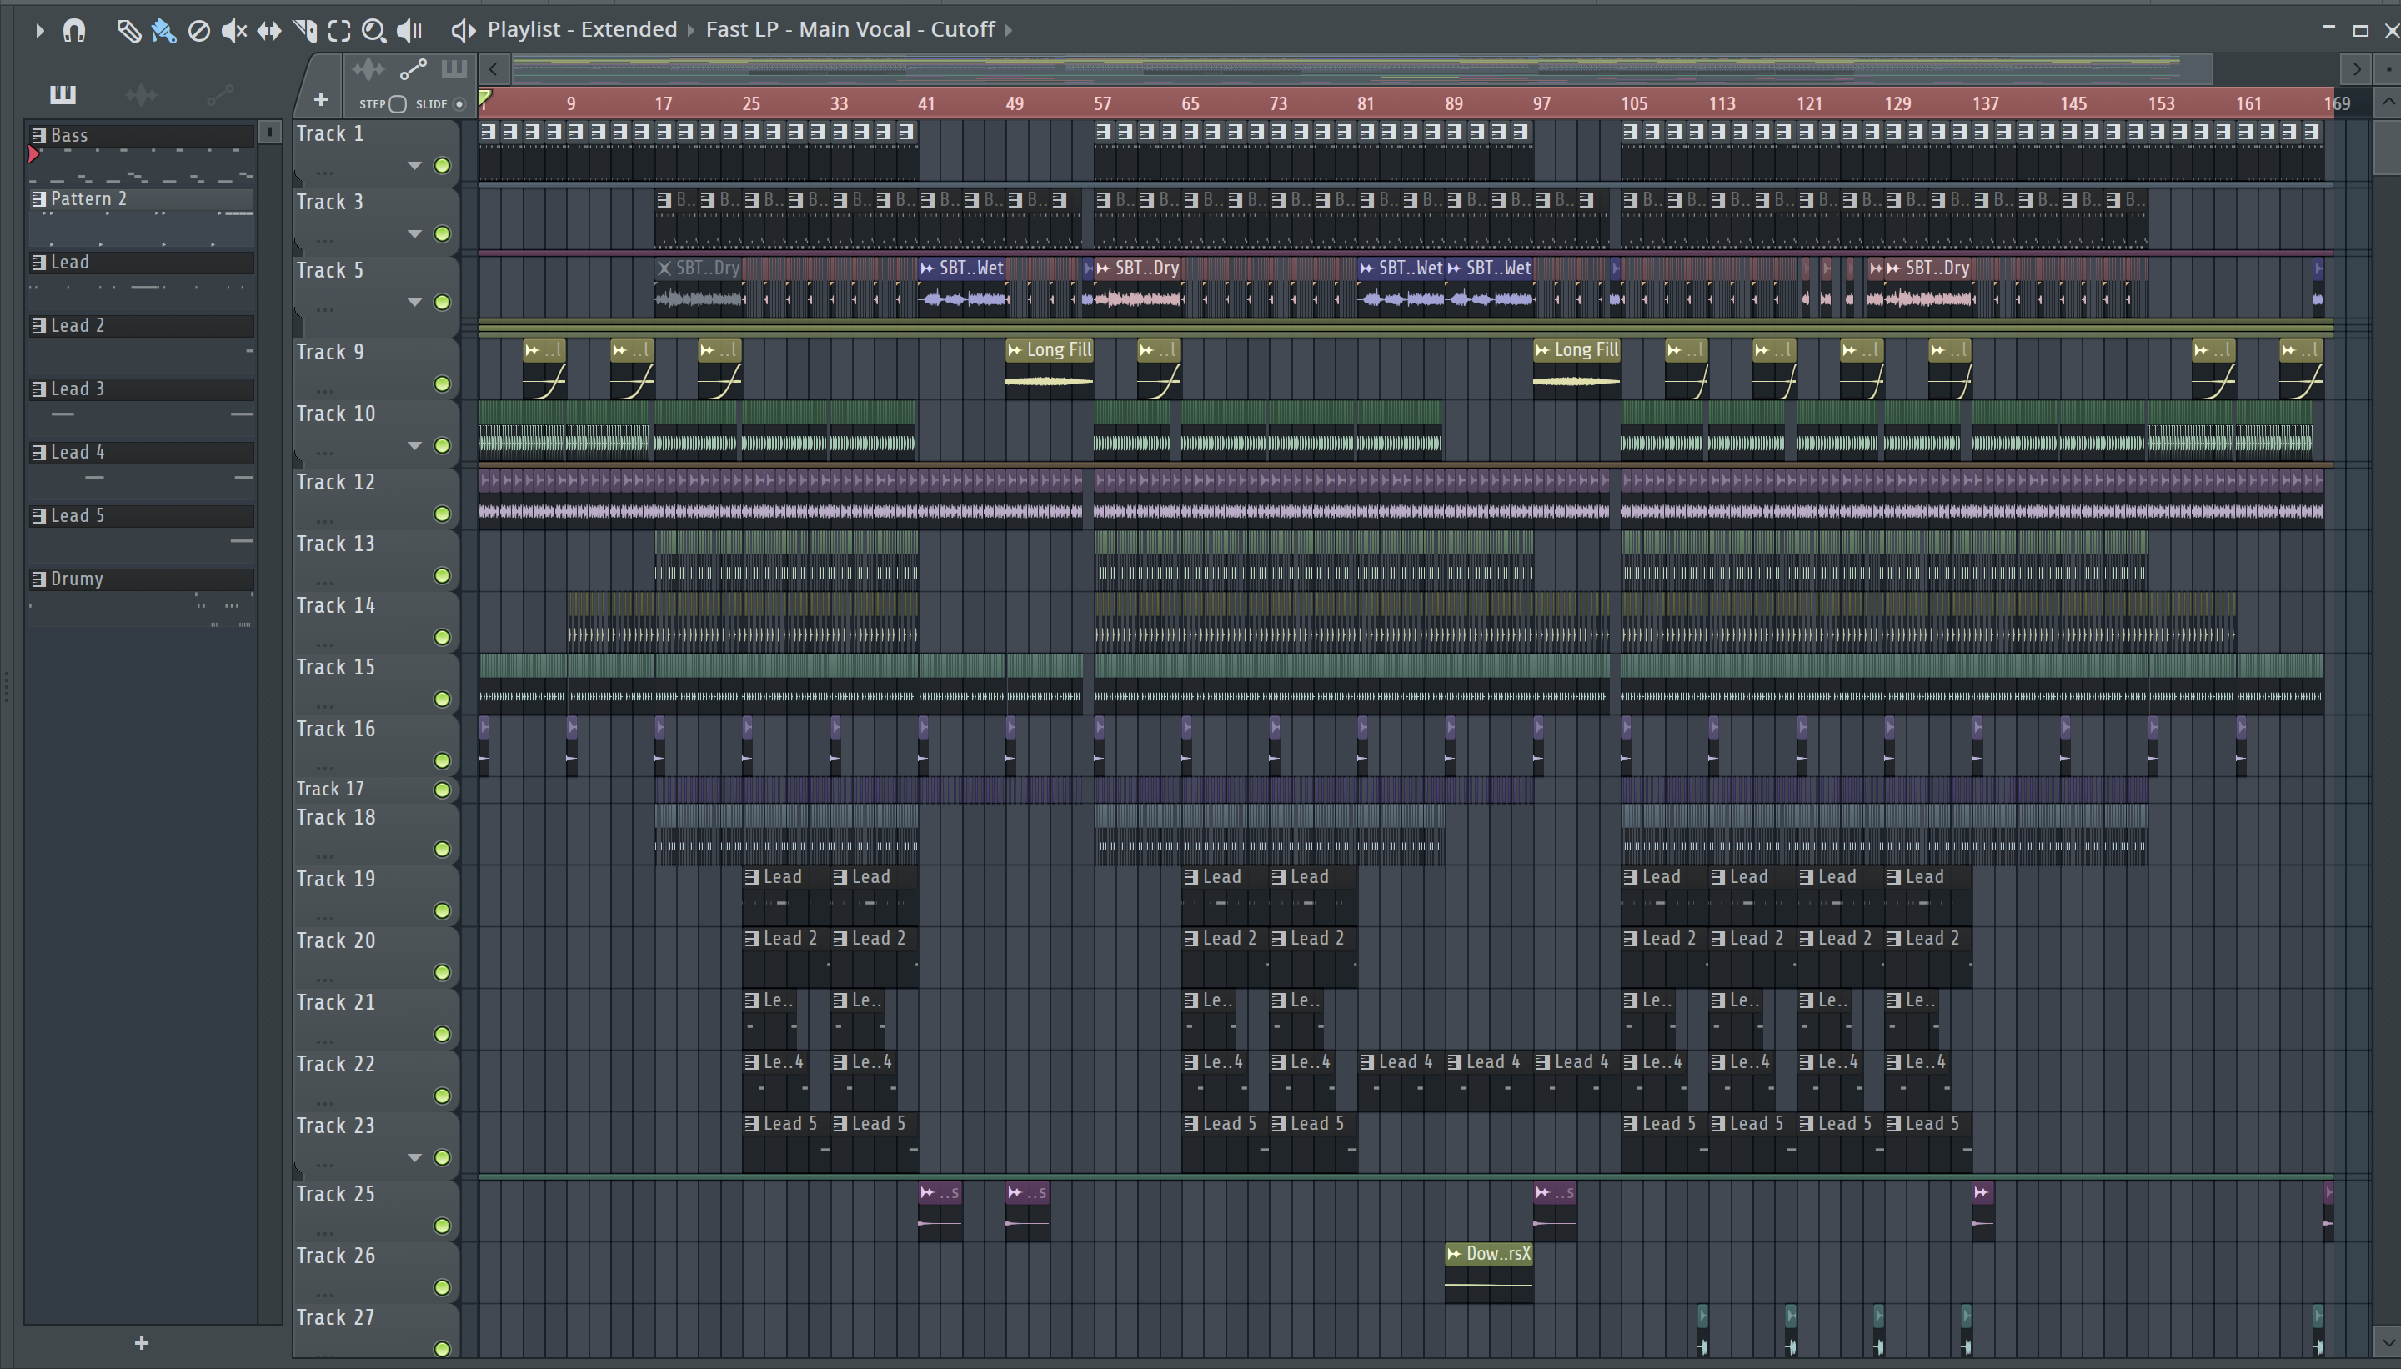Jump to bar 49 on timeline ruler

[x=1015, y=103]
